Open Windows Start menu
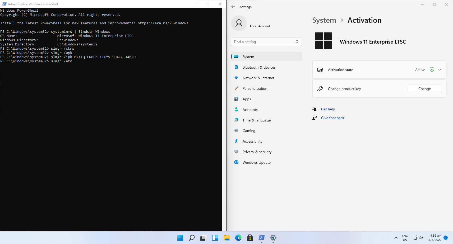Viewport: 453px width, 244px height. [180, 238]
